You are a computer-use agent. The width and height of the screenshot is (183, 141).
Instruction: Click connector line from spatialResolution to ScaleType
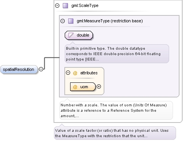click(x=44, y=63)
